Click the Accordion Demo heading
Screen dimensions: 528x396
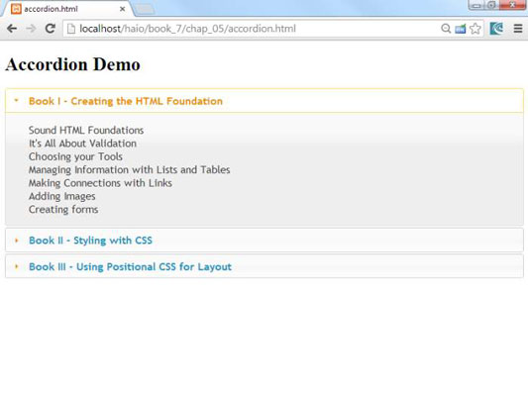[x=72, y=64]
